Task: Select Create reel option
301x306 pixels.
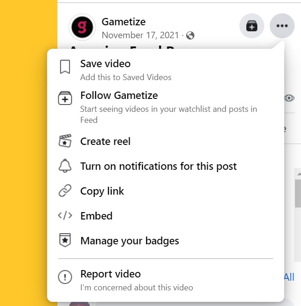Action: click(165, 141)
